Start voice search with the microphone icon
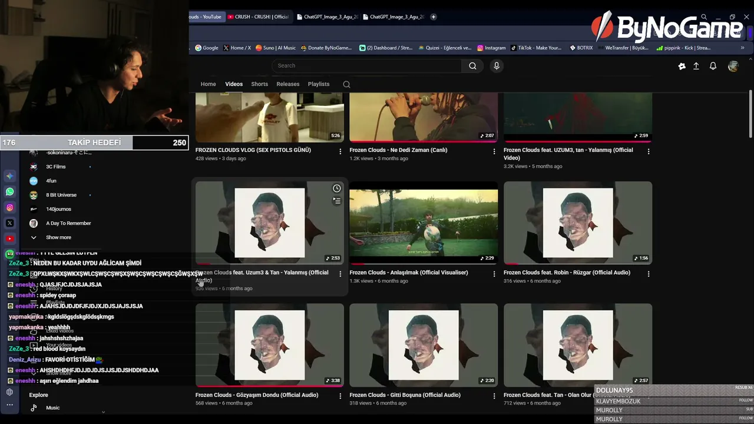Screen dimensions: 754x424 [497, 66]
